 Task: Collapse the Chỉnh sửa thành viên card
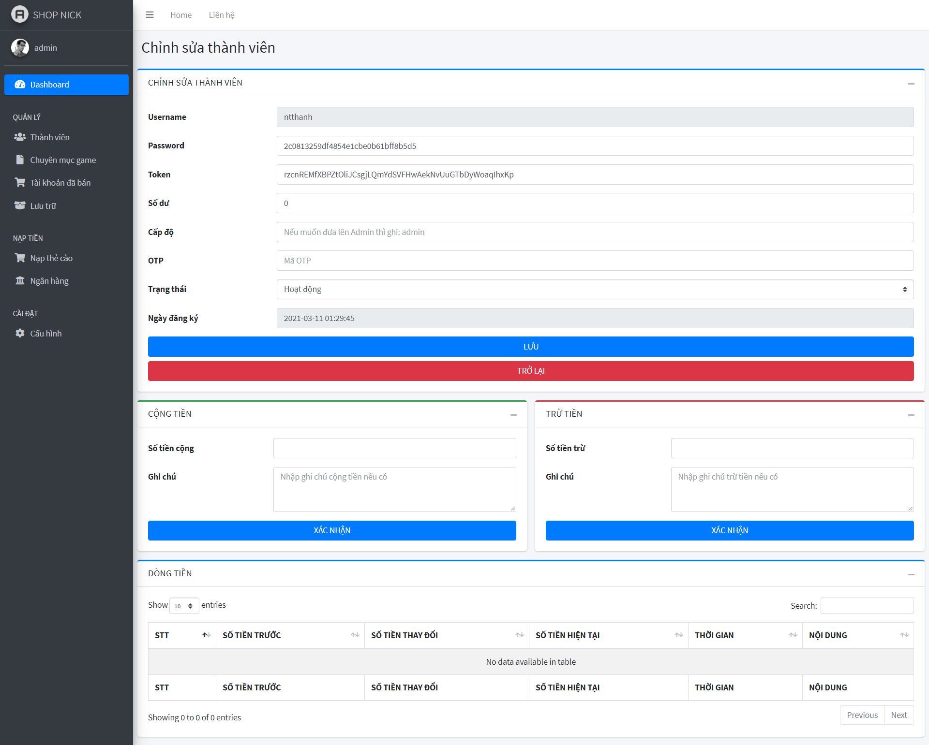(x=911, y=84)
